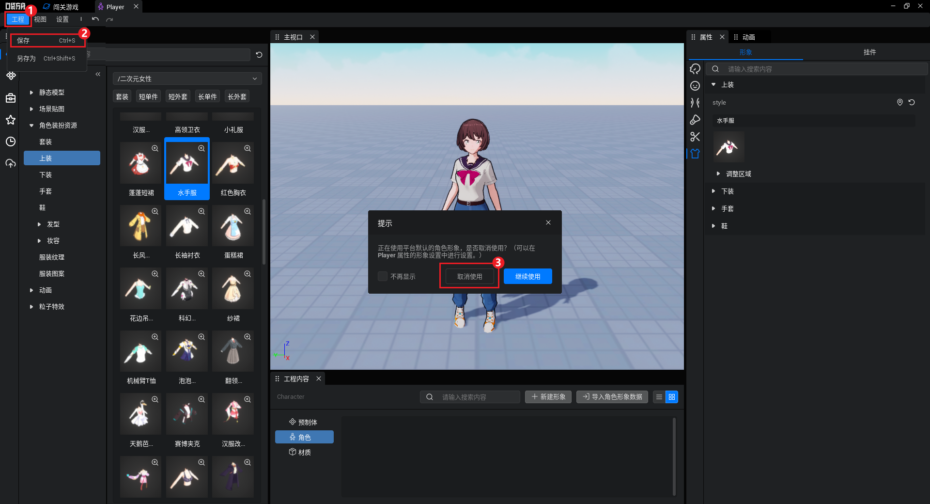Collapse resource tree with double-chevron icon

click(x=98, y=74)
